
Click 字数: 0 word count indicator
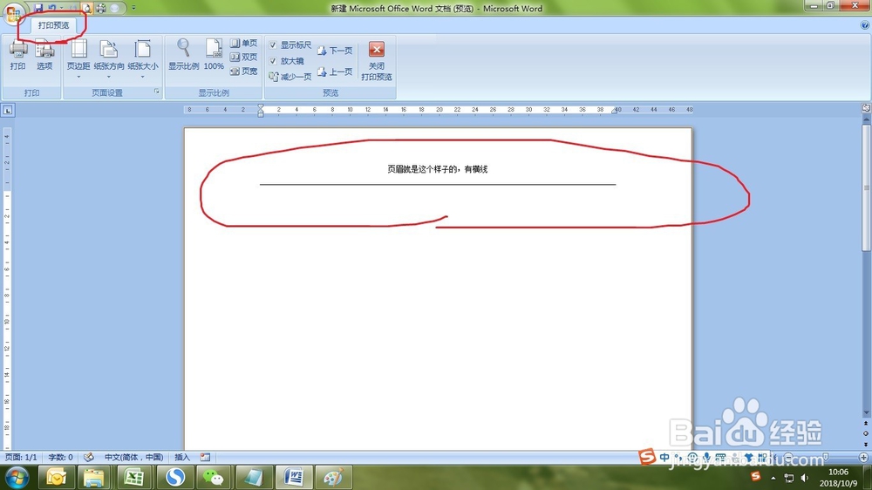pos(61,457)
